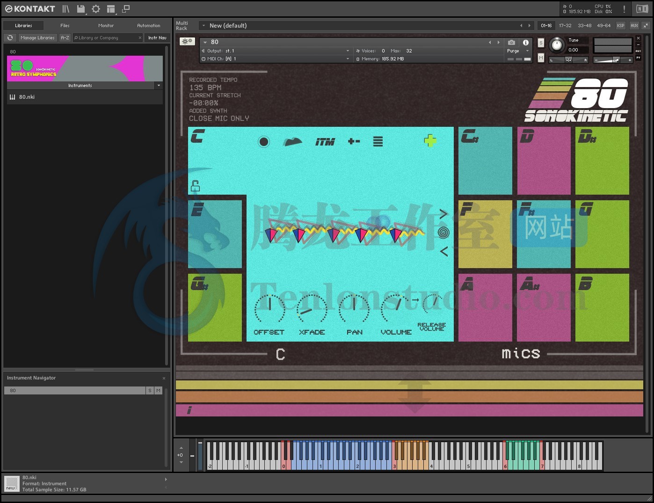This screenshot has height=503, width=654.
Task: Click the L-R pan slider
Action: click(568, 60)
